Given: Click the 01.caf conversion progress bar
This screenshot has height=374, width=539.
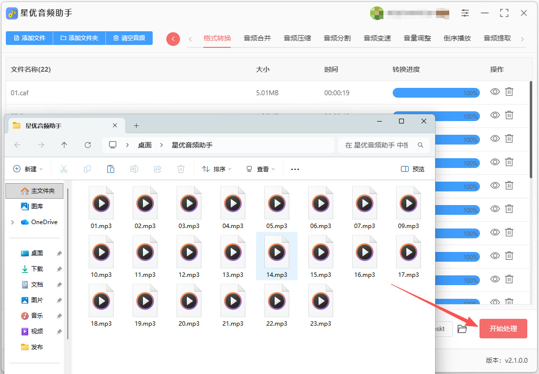Looking at the screenshot, I should coord(436,93).
